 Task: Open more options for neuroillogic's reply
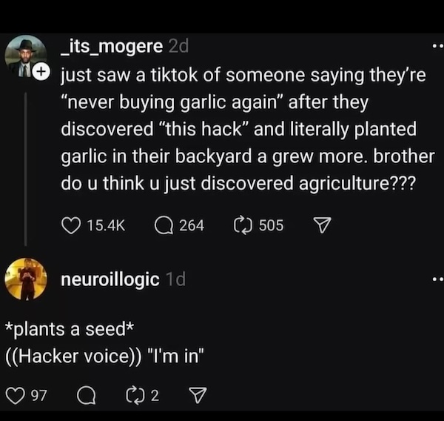click(438, 279)
